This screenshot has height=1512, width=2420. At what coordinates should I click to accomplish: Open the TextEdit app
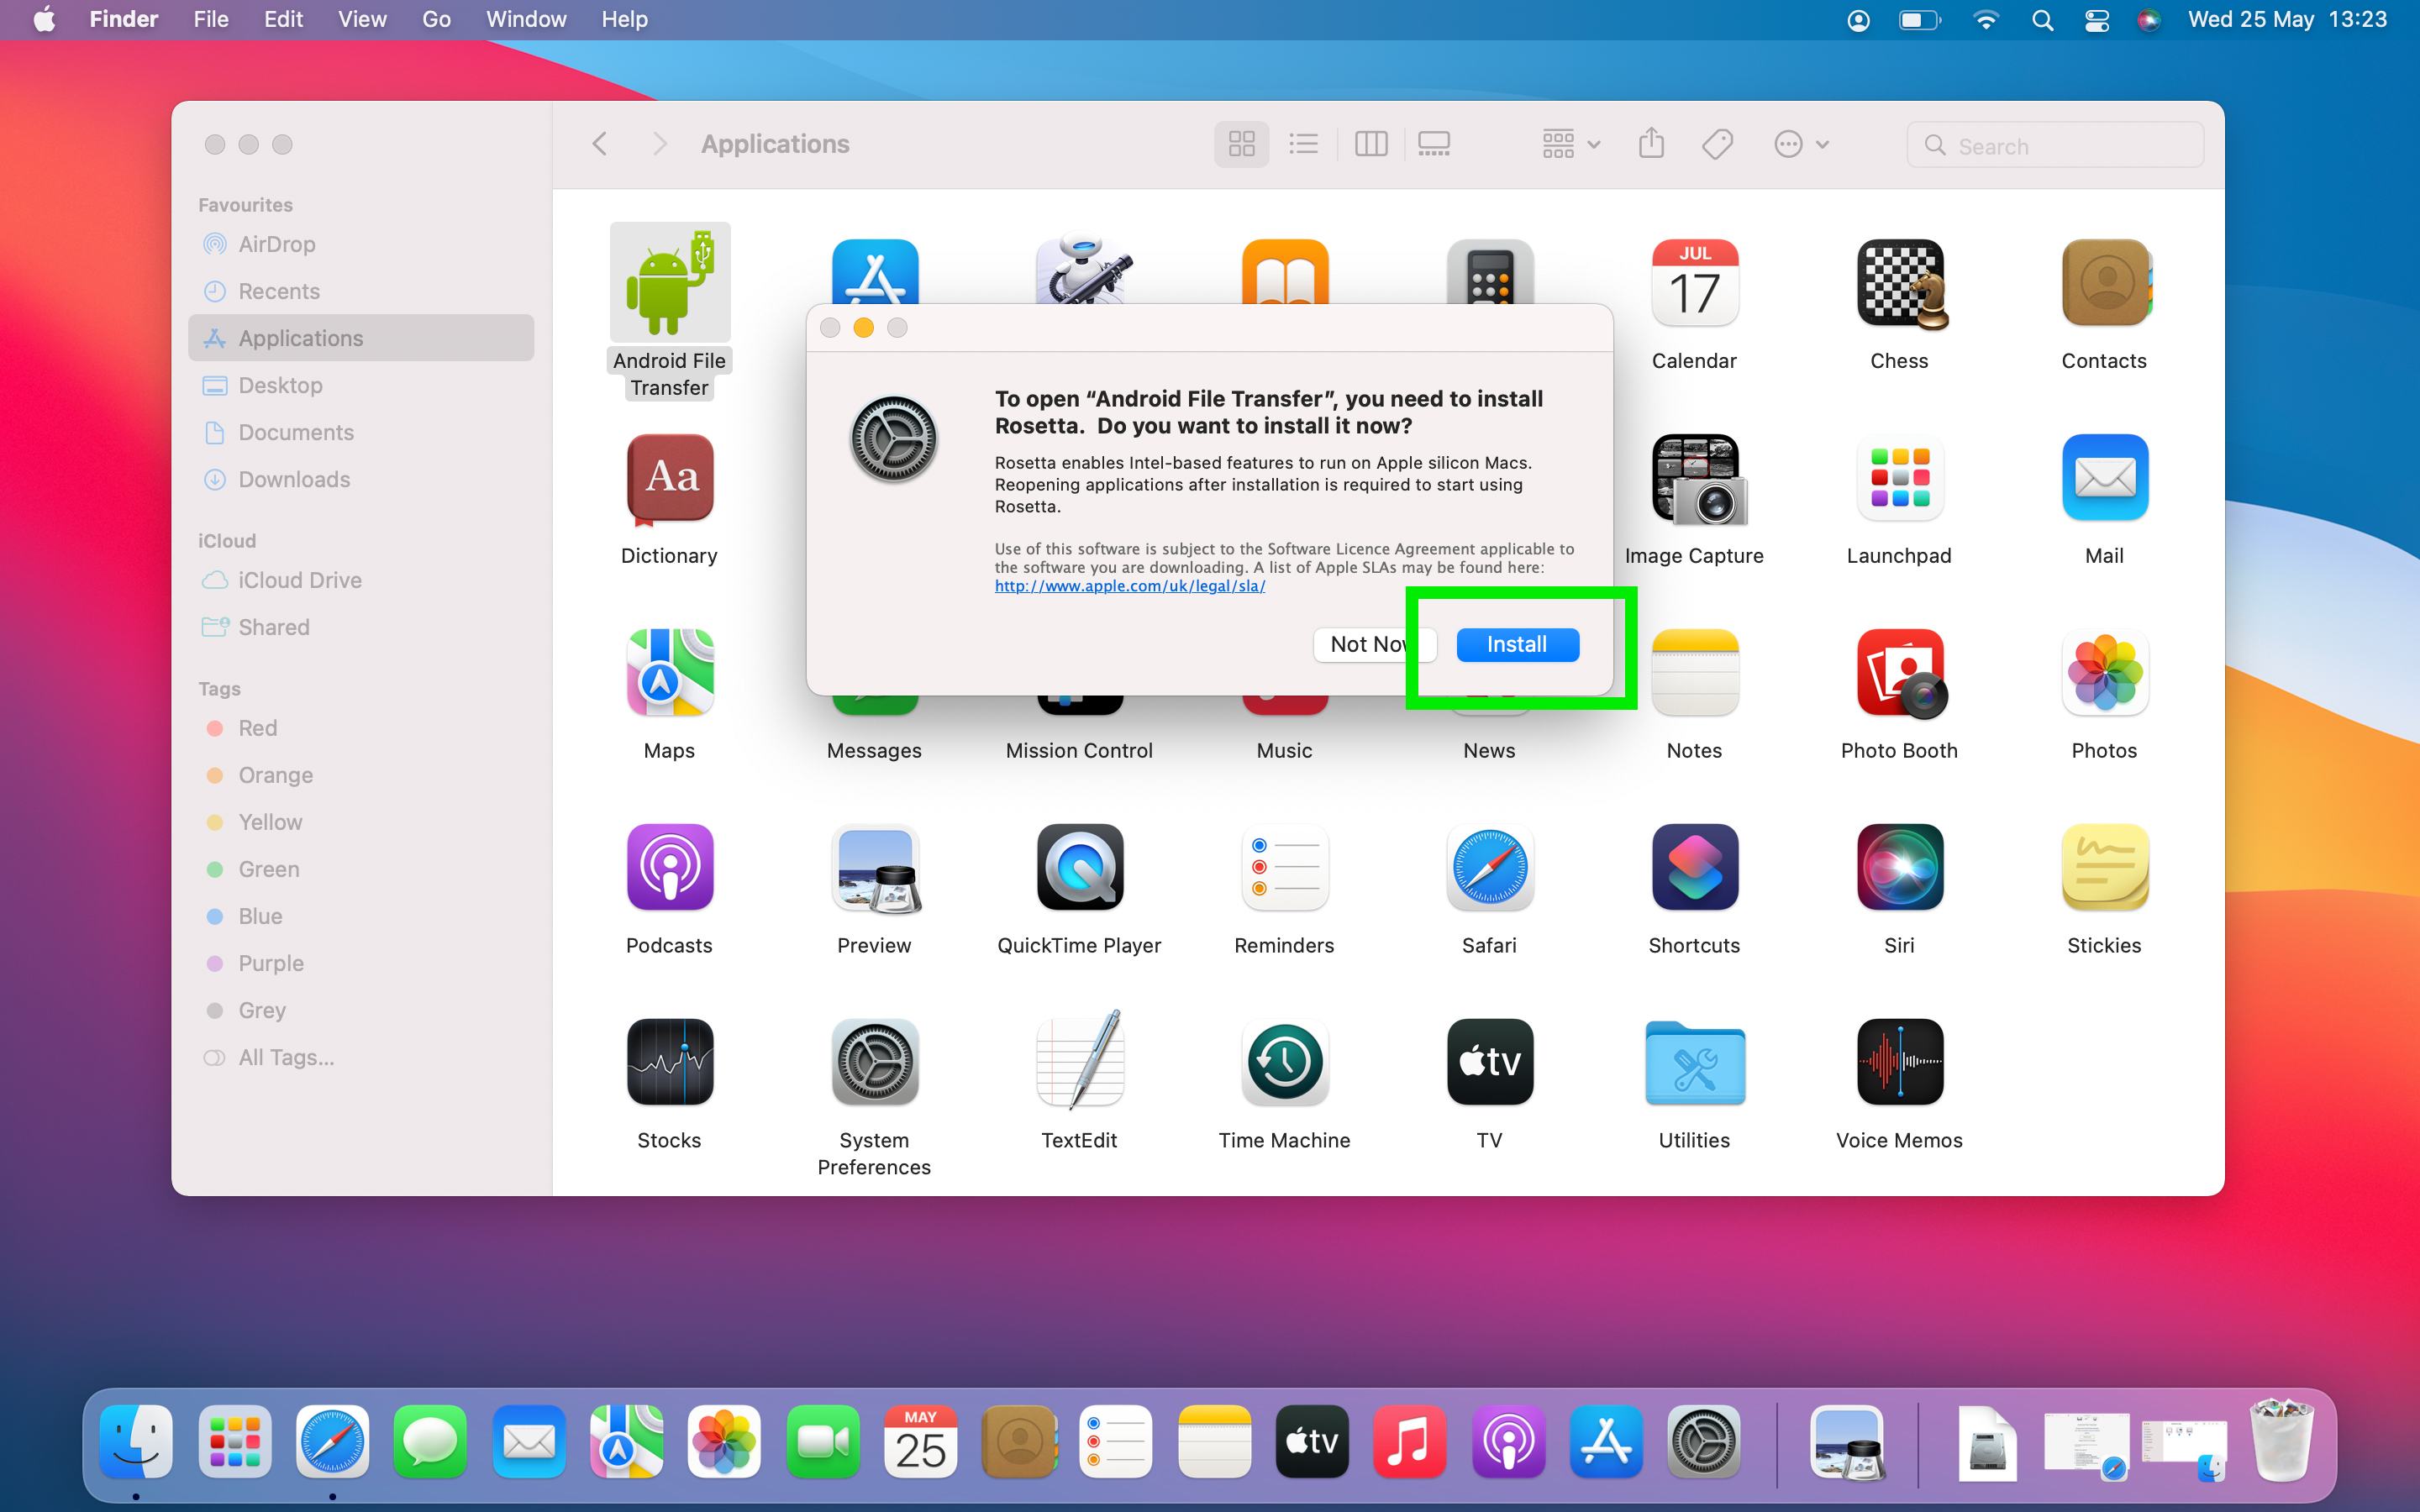tap(1079, 1062)
